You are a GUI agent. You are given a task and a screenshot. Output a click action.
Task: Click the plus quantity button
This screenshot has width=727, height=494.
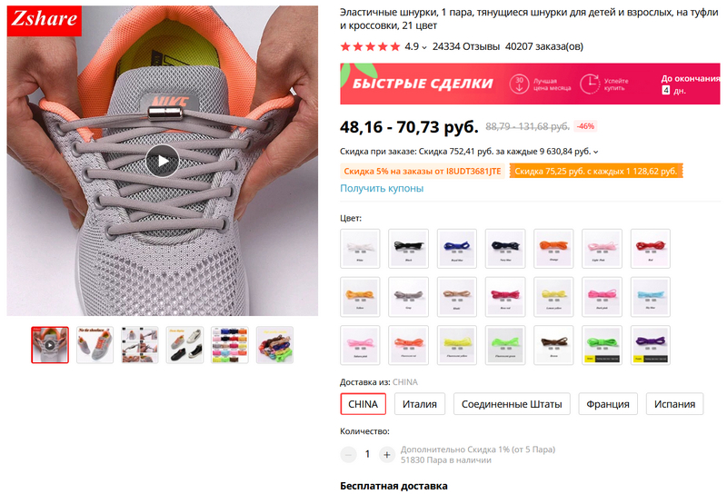(387, 454)
